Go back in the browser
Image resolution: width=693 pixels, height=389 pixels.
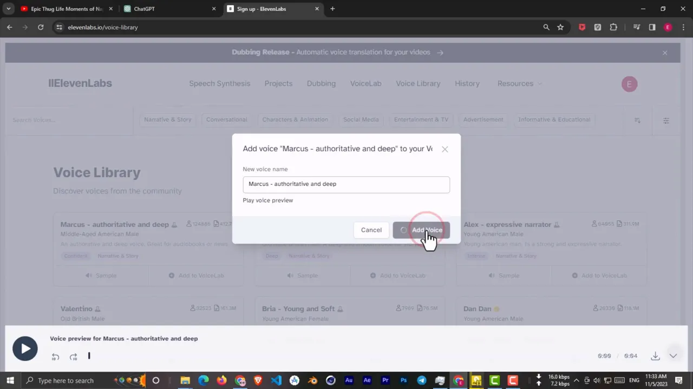coord(10,28)
